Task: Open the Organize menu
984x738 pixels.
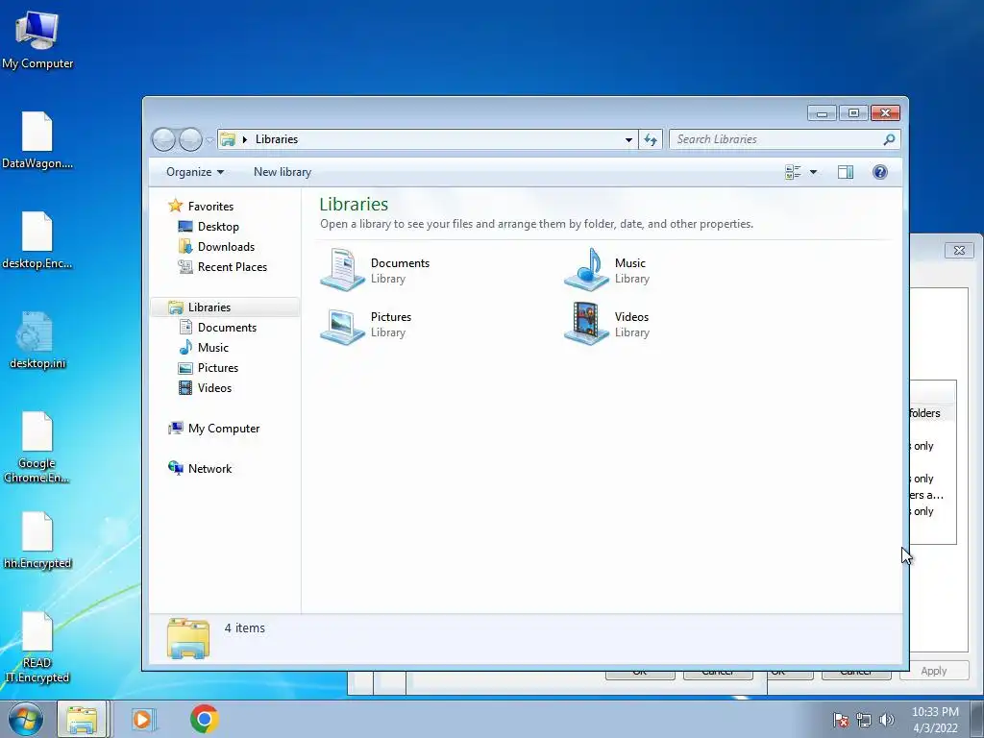Action: [x=194, y=172]
